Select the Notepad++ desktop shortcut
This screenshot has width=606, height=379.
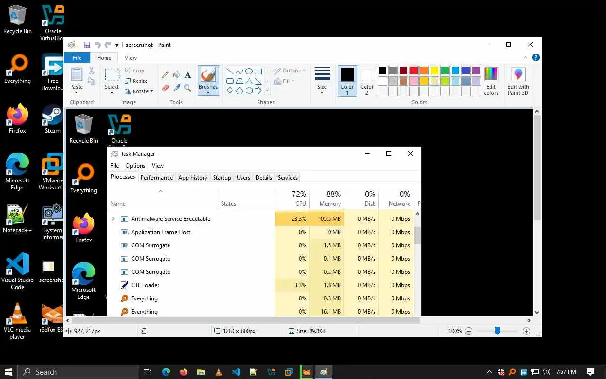point(17,218)
